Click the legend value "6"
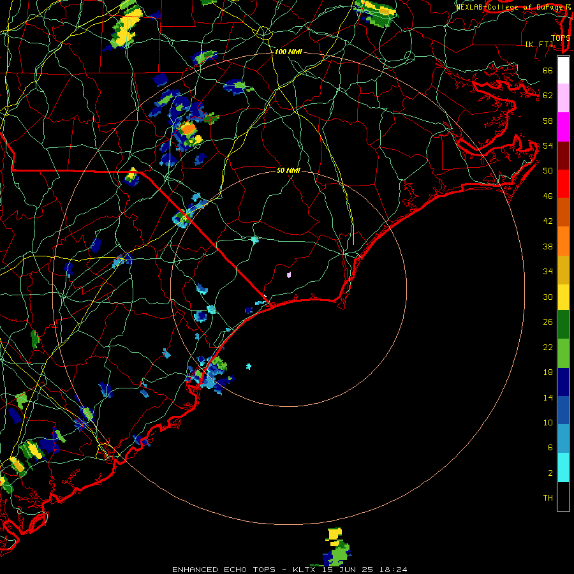The image size is (574, 574). point(550,448)
